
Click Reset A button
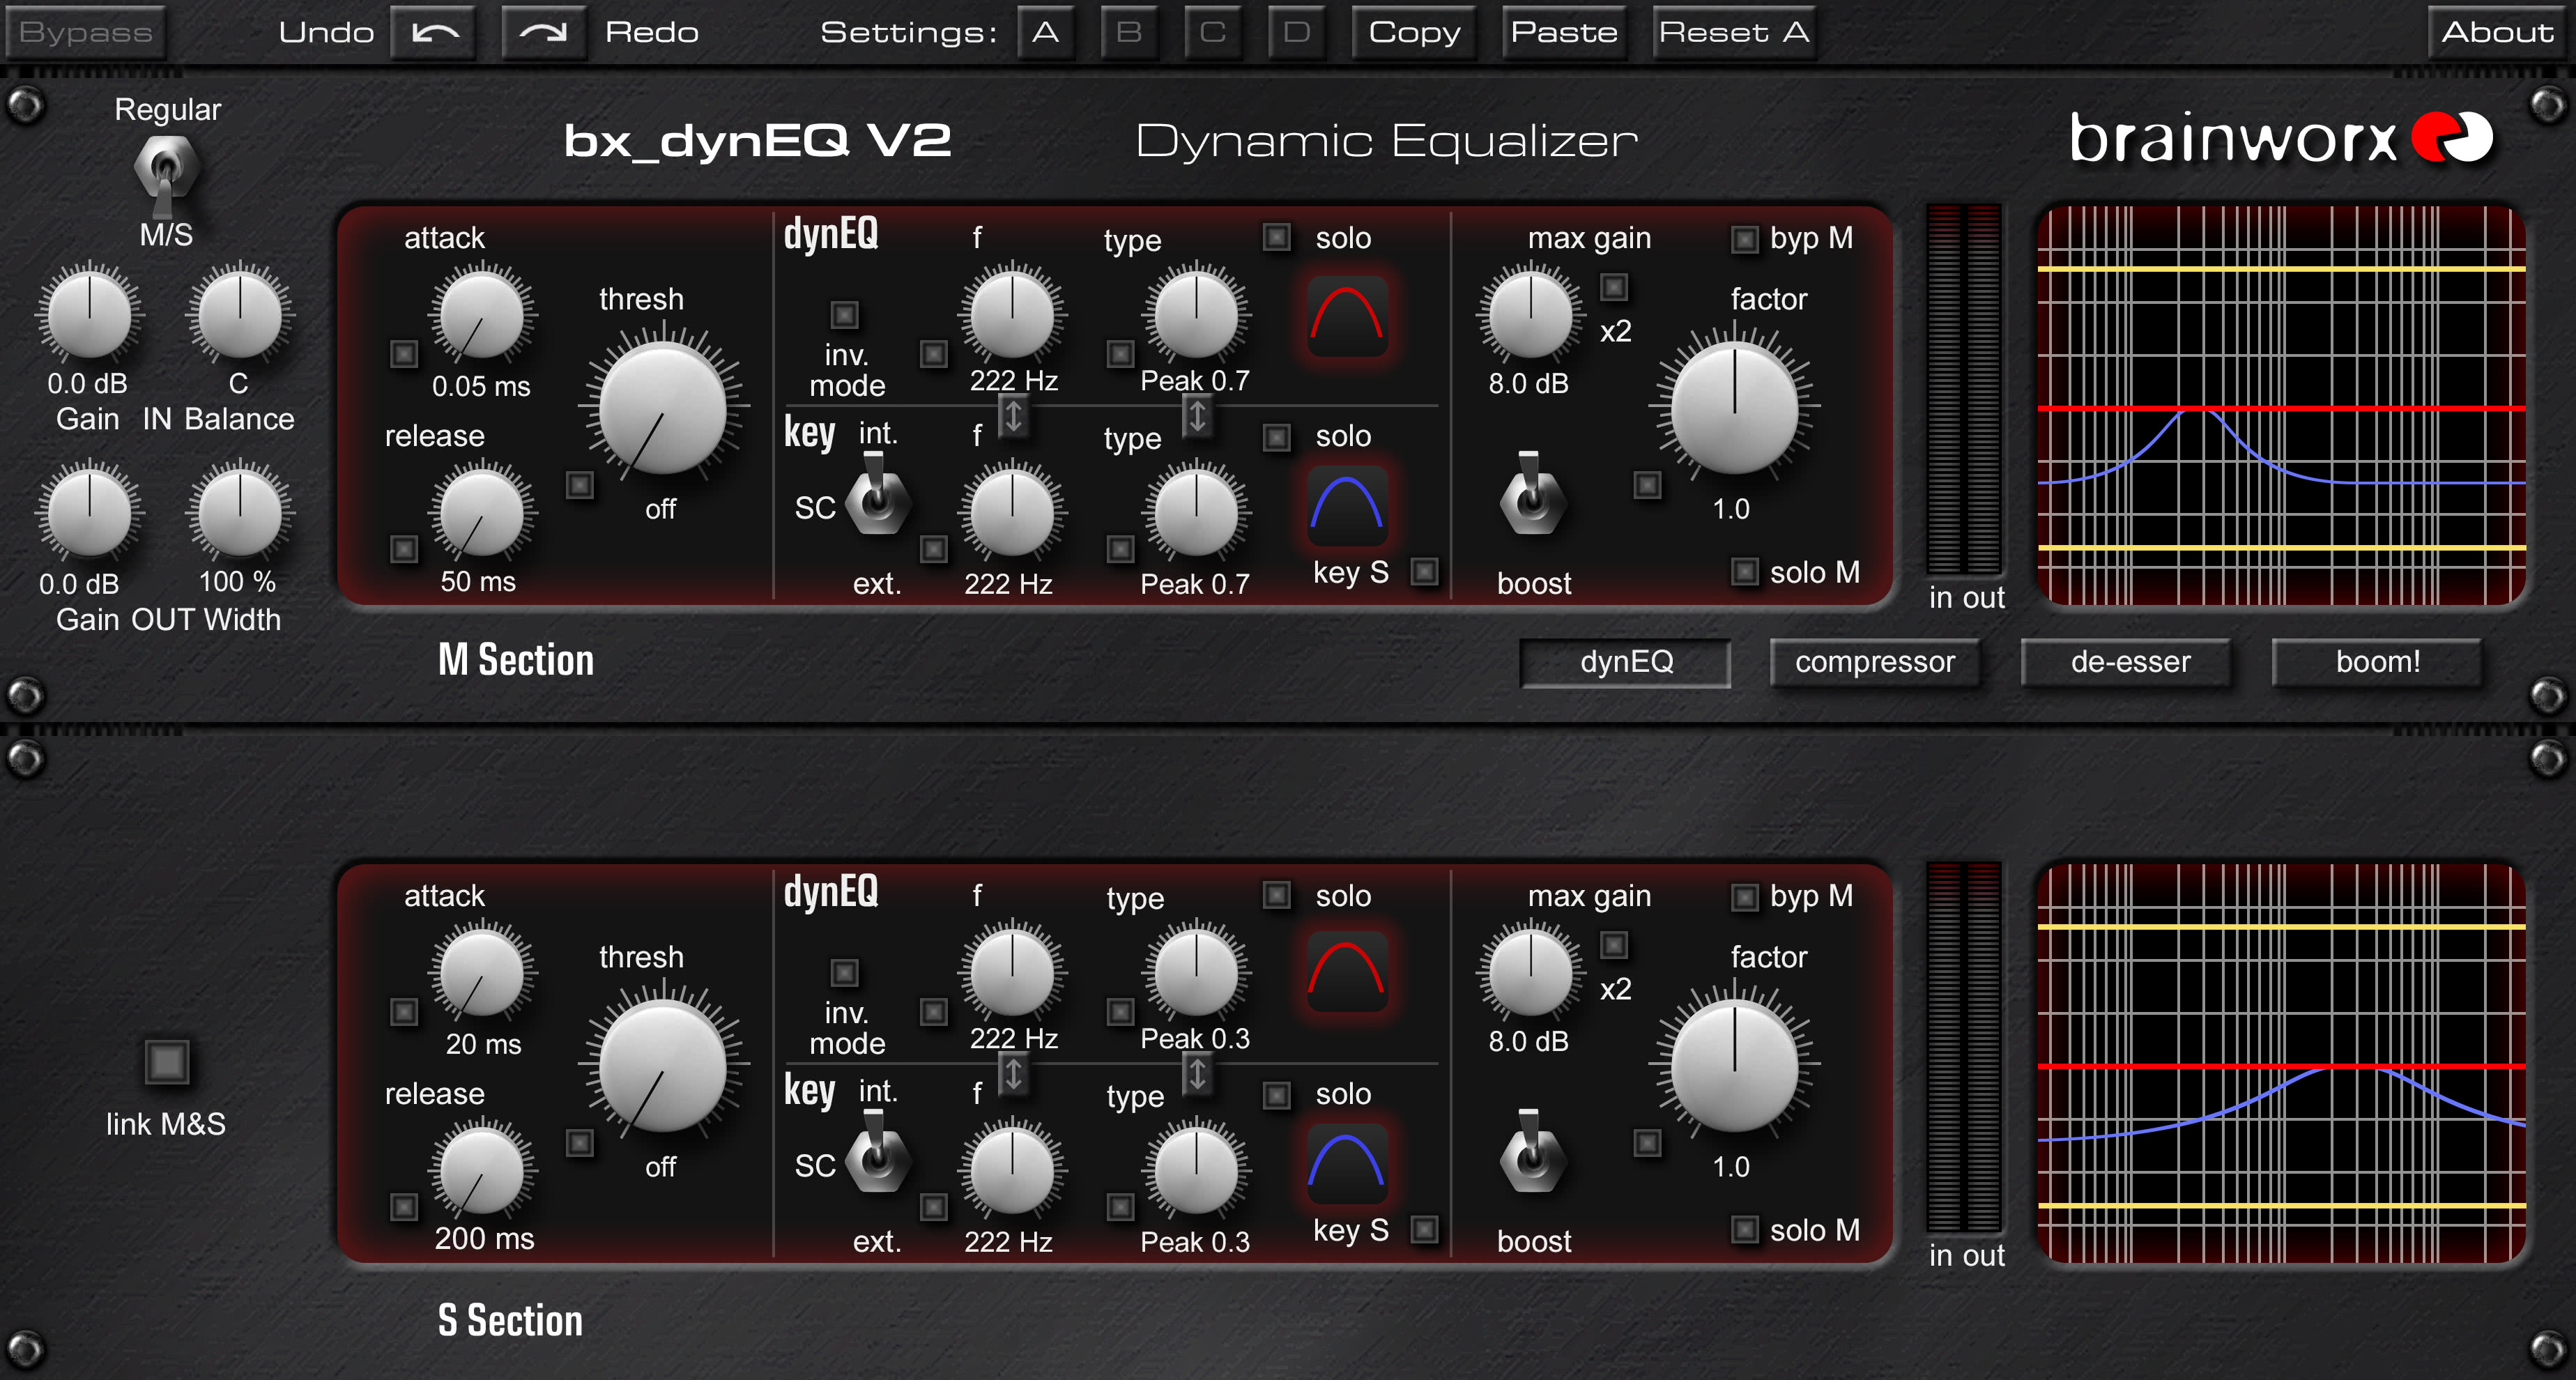(1734, 32)
